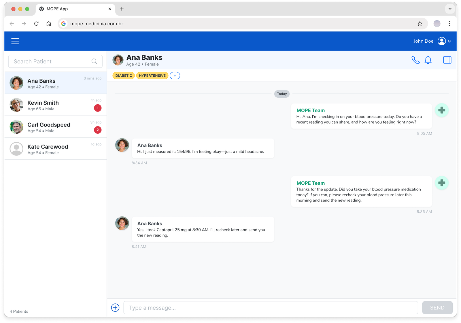The width and height of the screenshot is (461, 323).
Task: Click the 8:05 AM timestamp
Action: (x=424, y=133)
